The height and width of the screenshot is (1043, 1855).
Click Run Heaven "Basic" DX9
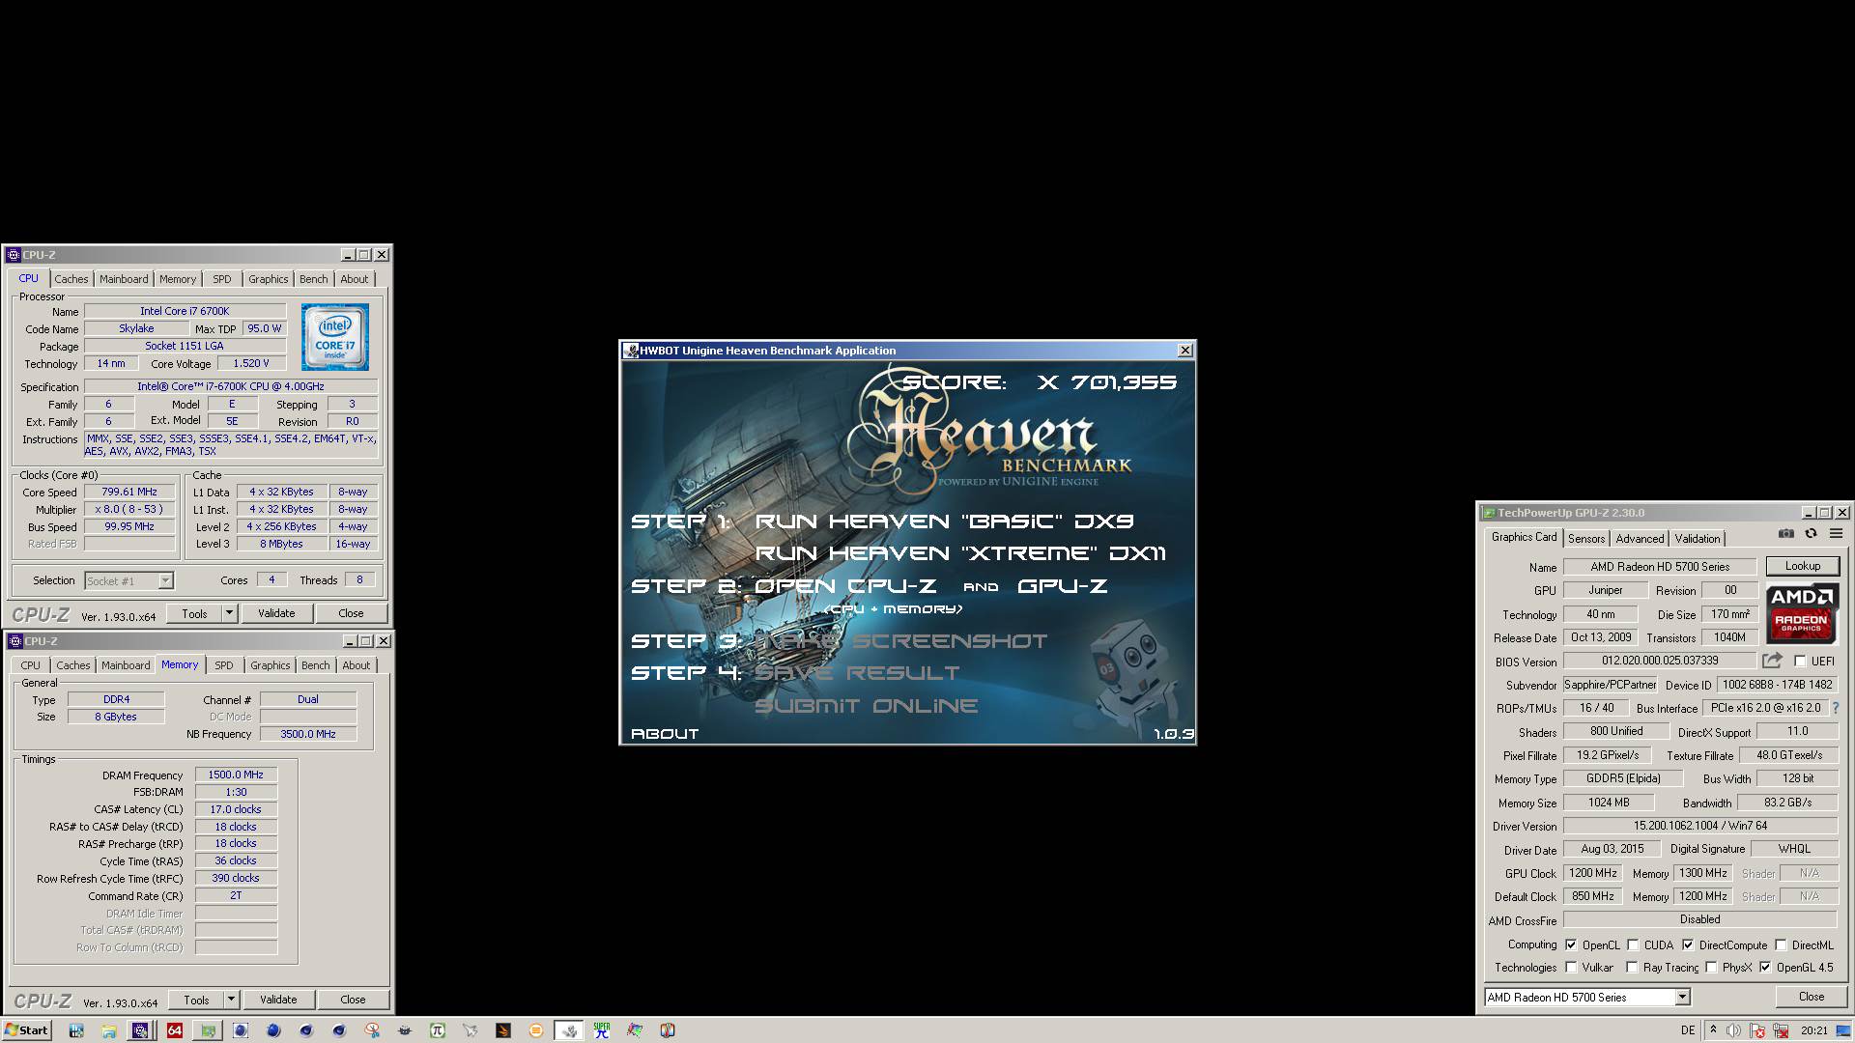click(x=944, y=521)
